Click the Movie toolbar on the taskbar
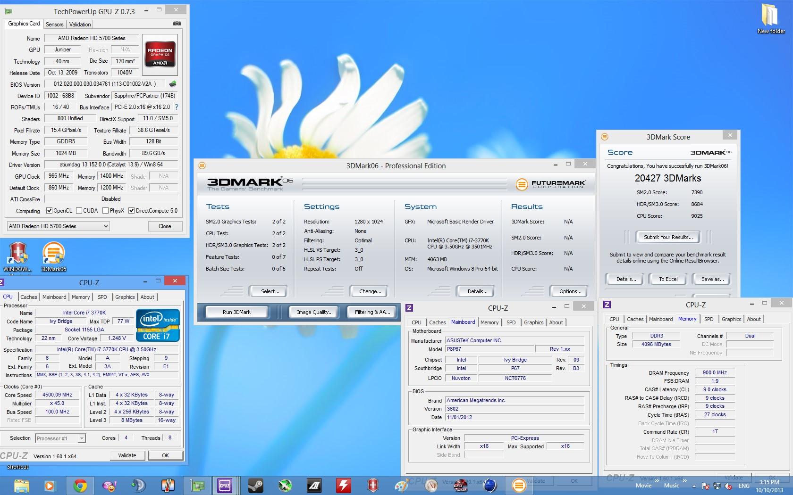 tap(643, 486)
